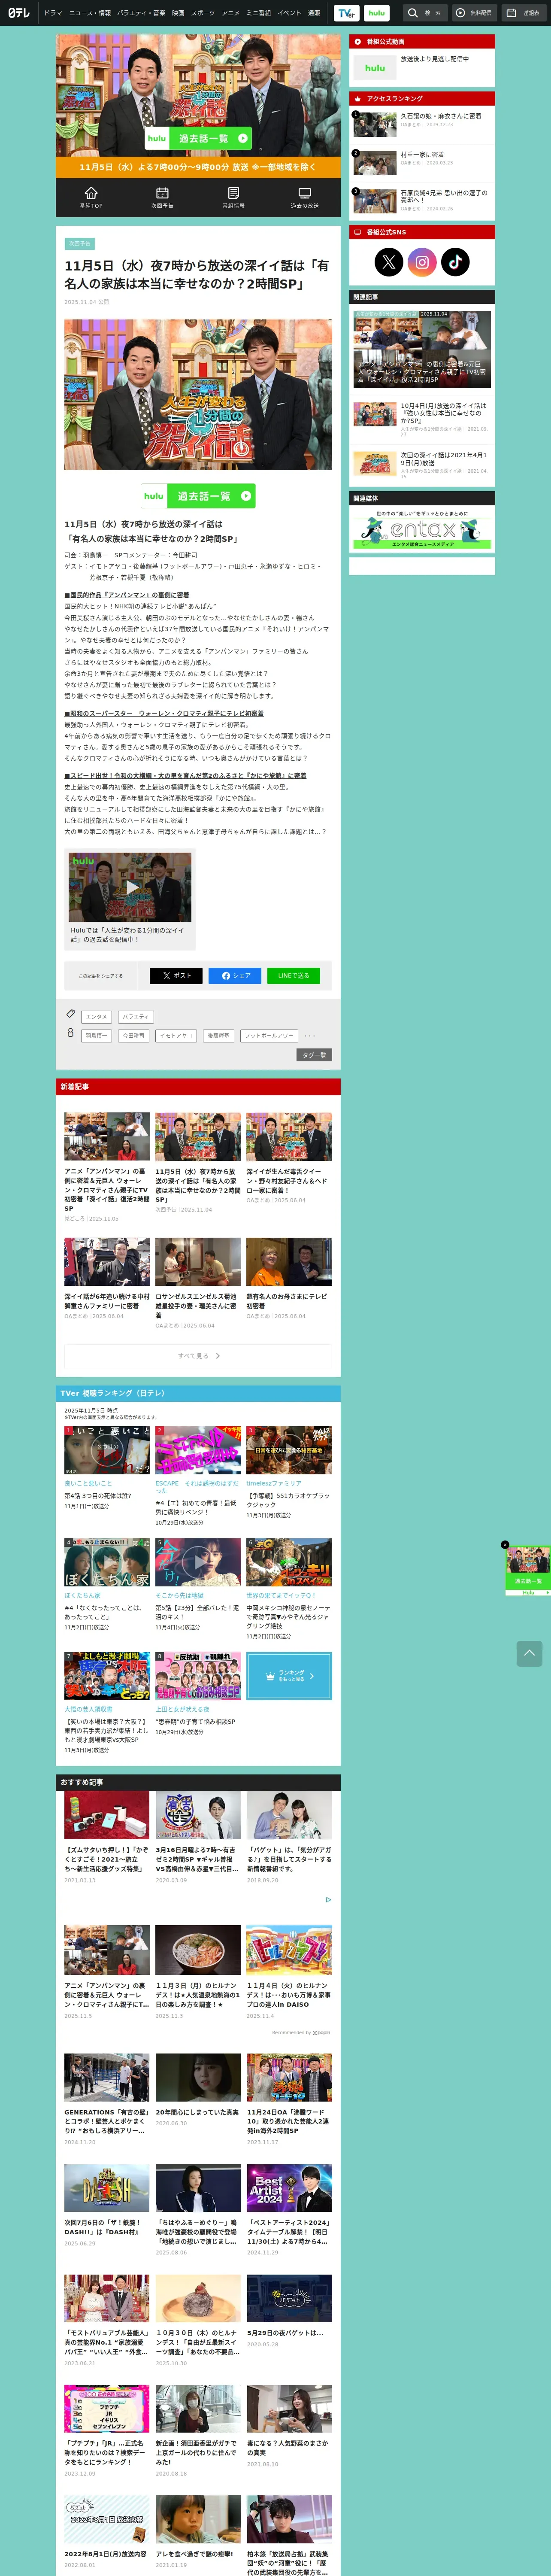The width and height of the screenshot is (551, 2576).
Task: Select the 今田耕司 person tag
Action: (134, 1036)
